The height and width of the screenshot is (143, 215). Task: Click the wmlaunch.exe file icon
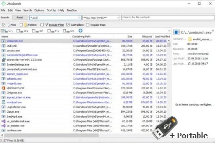pyautogui.click(x=3, y=41)
